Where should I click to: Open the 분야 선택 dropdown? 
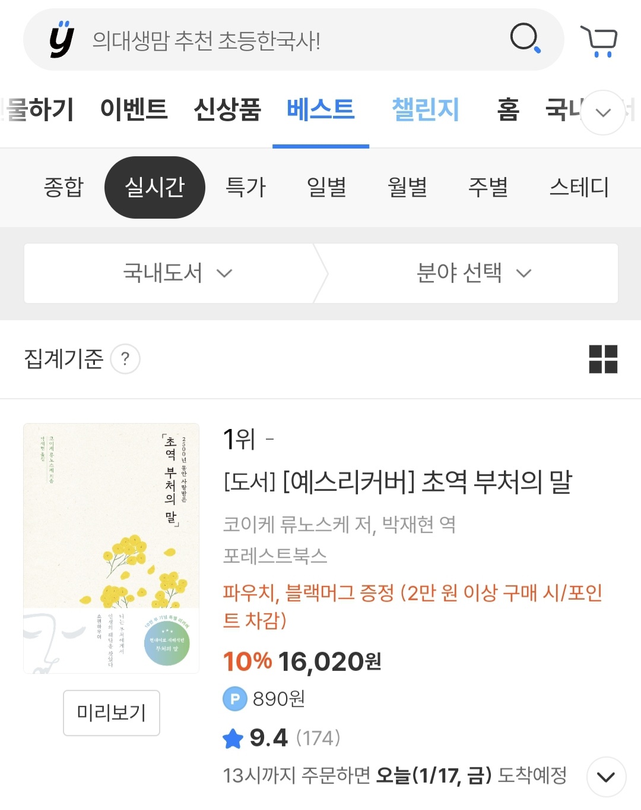tap(472, 273)
